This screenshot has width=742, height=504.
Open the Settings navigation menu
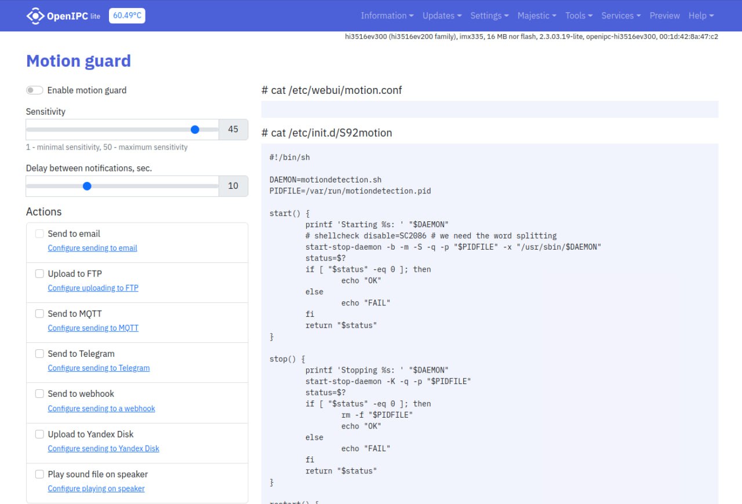489,16
